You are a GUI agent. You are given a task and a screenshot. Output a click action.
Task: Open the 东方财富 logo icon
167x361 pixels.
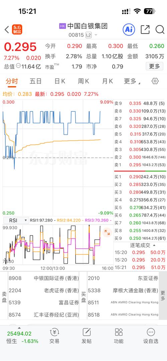17,29
